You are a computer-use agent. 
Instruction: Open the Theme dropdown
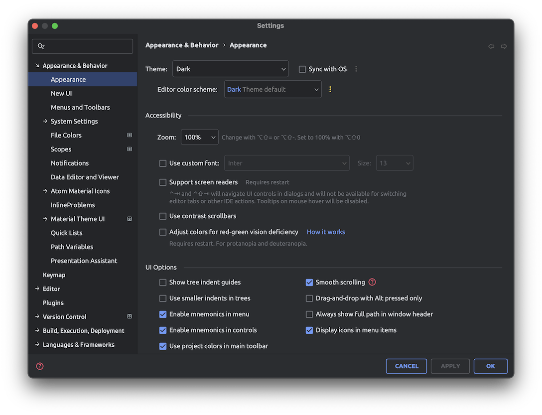pos(230,69)
